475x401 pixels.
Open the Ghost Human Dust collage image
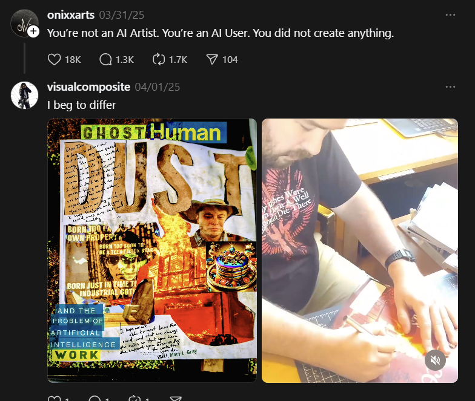pos(152,250)
